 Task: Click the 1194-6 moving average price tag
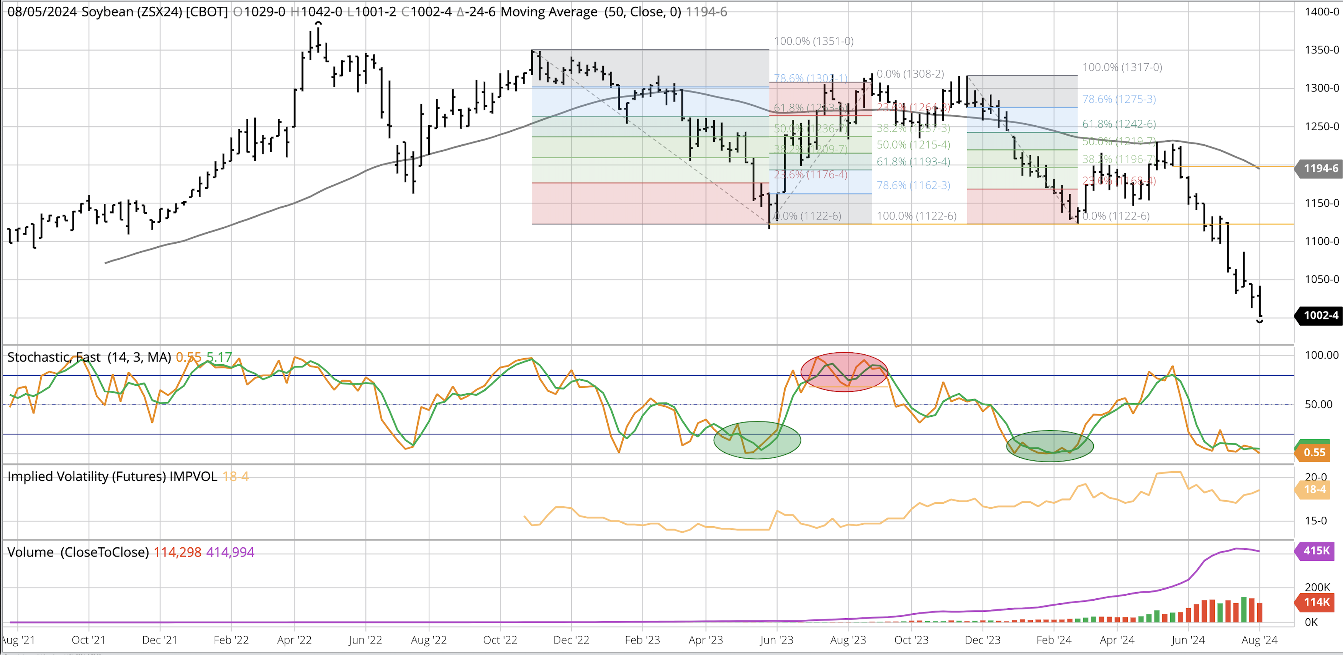(x=1320, y=169)
